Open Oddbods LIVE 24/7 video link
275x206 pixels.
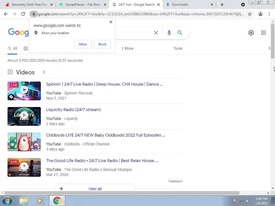[106, 135]
